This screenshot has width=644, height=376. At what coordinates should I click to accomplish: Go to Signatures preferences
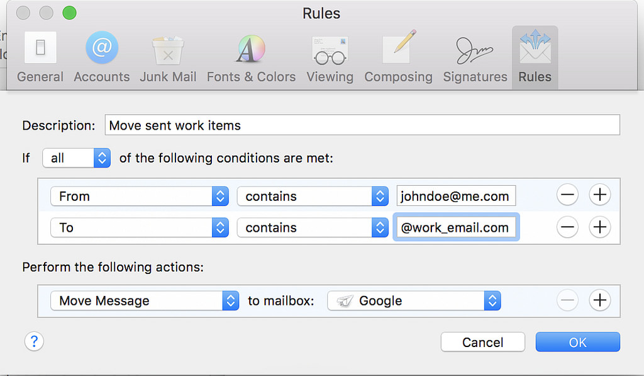point(475,58)
